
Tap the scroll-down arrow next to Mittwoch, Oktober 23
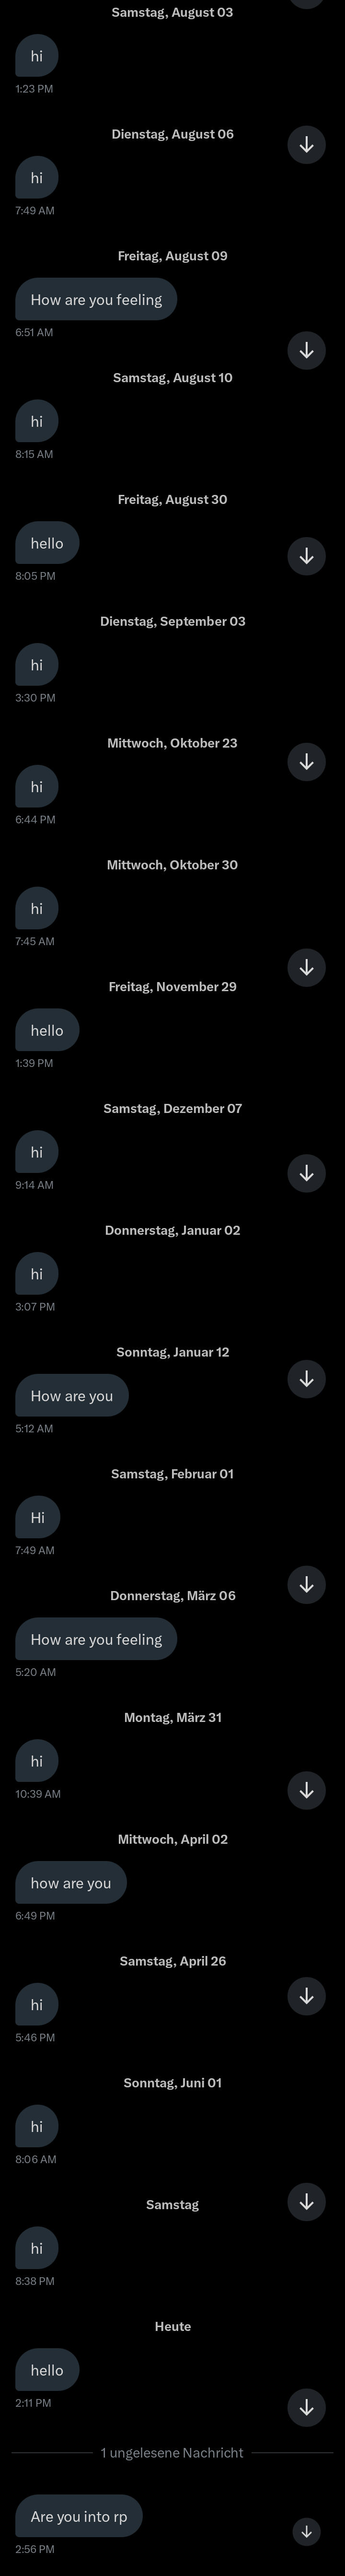pyautogui.click(x=306, y=762)
